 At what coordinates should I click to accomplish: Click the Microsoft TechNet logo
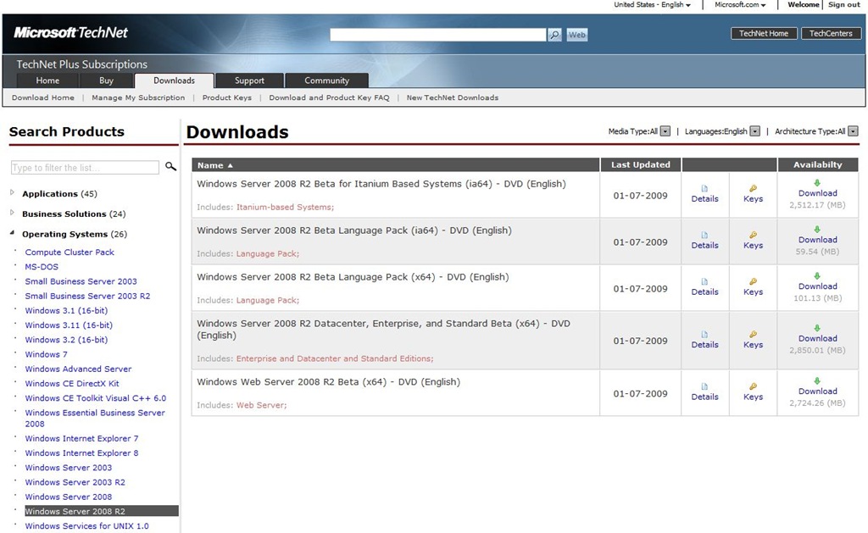click(x=70, y=33)
